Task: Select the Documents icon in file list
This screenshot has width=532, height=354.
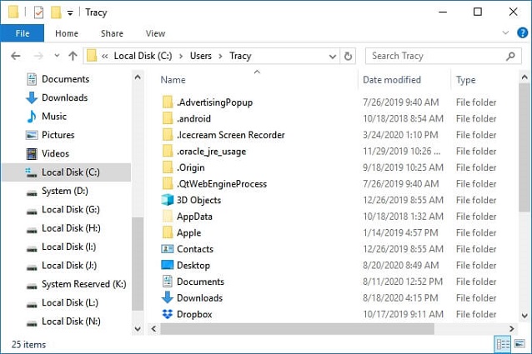Action: point(168,282)
